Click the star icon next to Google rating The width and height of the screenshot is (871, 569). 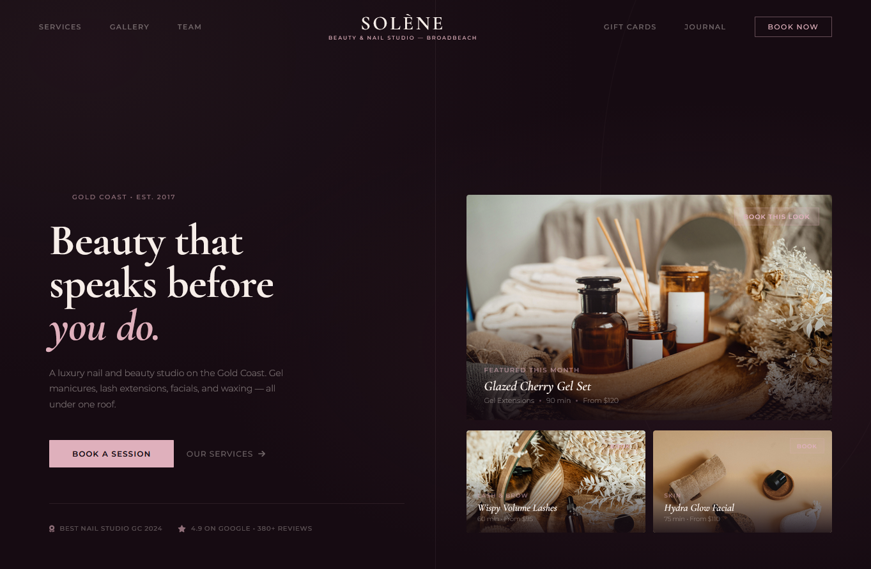181,529
